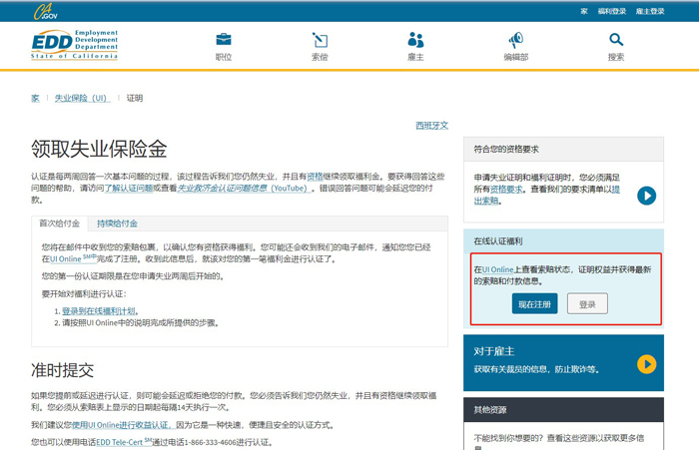Click 其他资源 section header
The image size is (699, 450).
pyautogui.click(x=563, y=409)
